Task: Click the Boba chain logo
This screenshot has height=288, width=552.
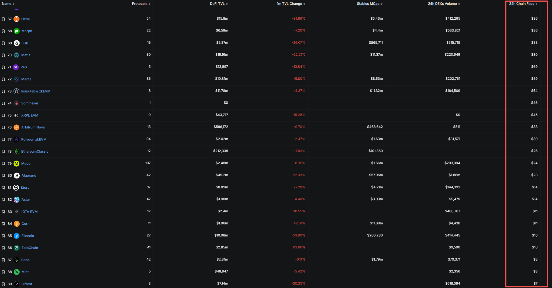Action: [x=16, y=260]
